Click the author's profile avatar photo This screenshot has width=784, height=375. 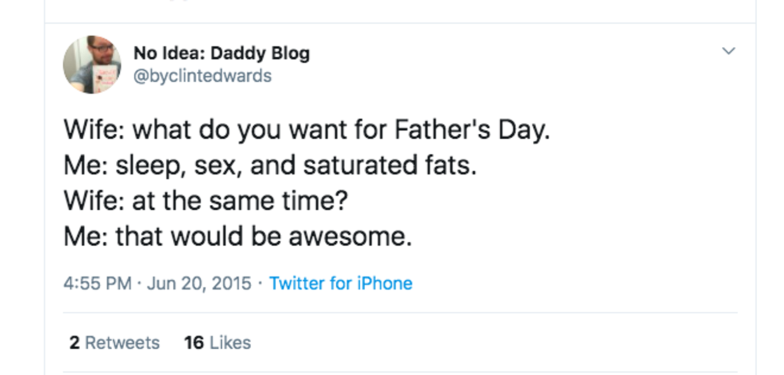click(x=92, y=64)
